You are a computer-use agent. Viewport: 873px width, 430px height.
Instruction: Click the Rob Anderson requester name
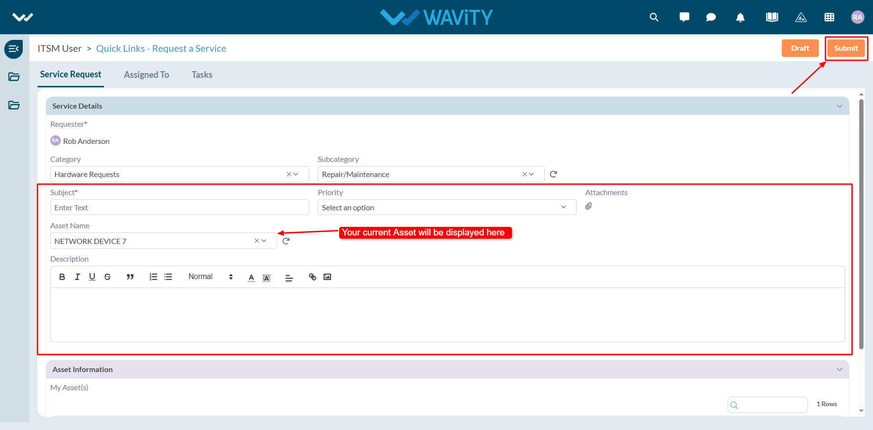(86, 141)
